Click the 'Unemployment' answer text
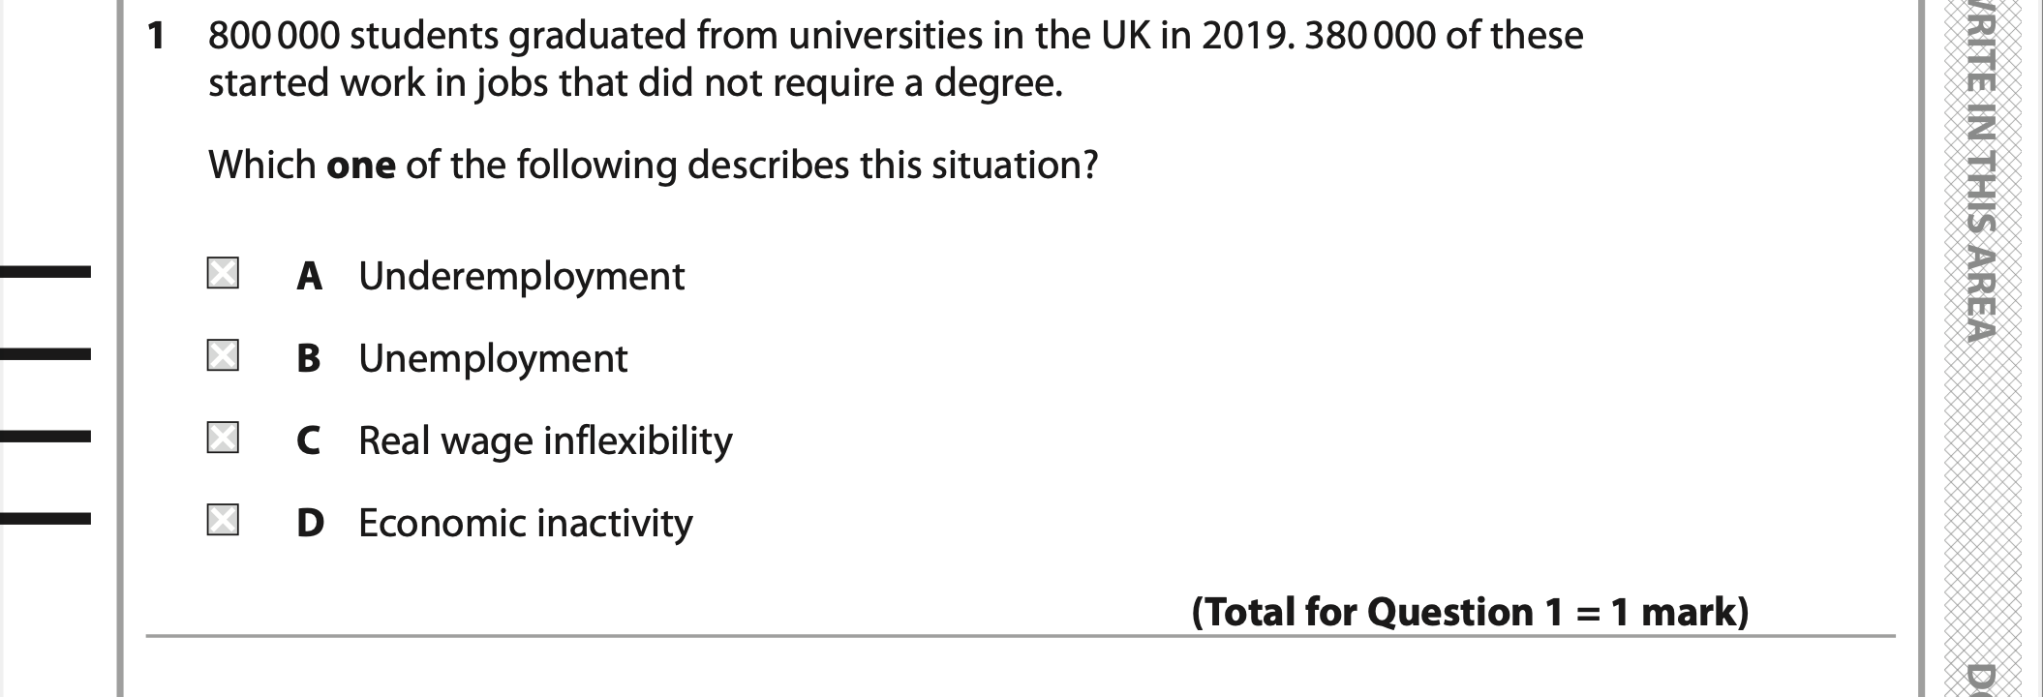The height and width of the screenshot is (697, 2043). [493, 359]
